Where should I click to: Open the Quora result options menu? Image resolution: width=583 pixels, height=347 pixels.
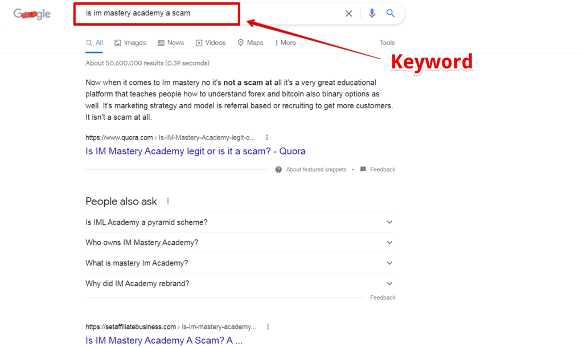click(267, 138)
